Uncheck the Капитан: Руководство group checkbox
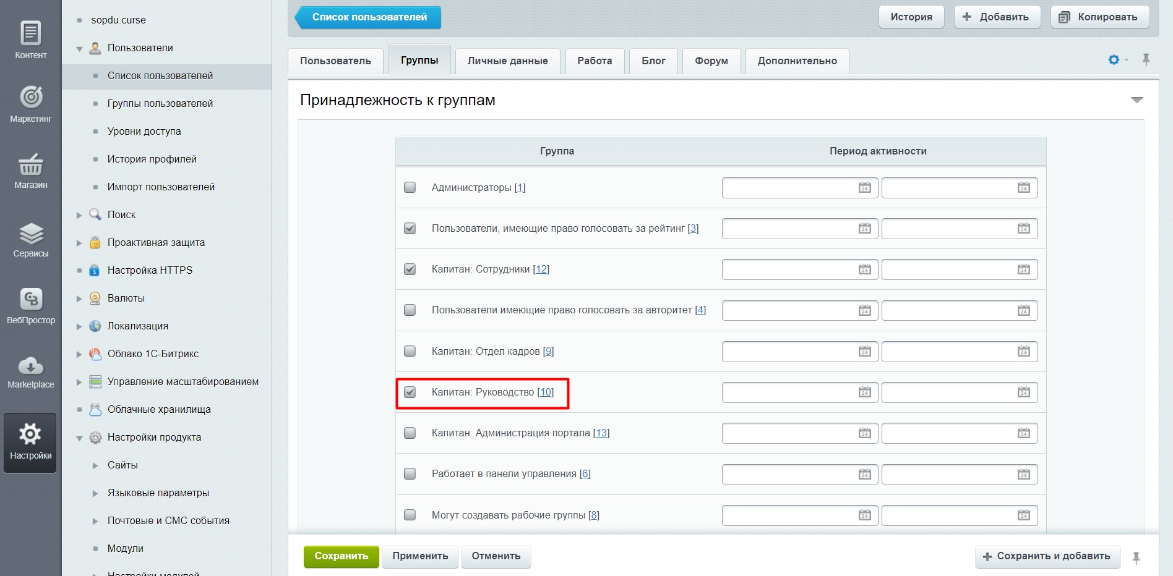 [410, 392]
